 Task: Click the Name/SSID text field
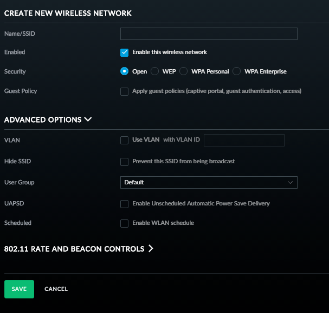(209, 34)
